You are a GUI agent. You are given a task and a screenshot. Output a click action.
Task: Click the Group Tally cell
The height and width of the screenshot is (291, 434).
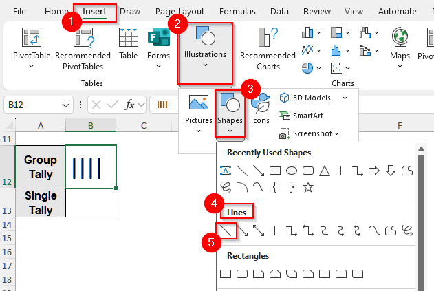[41, 167]
